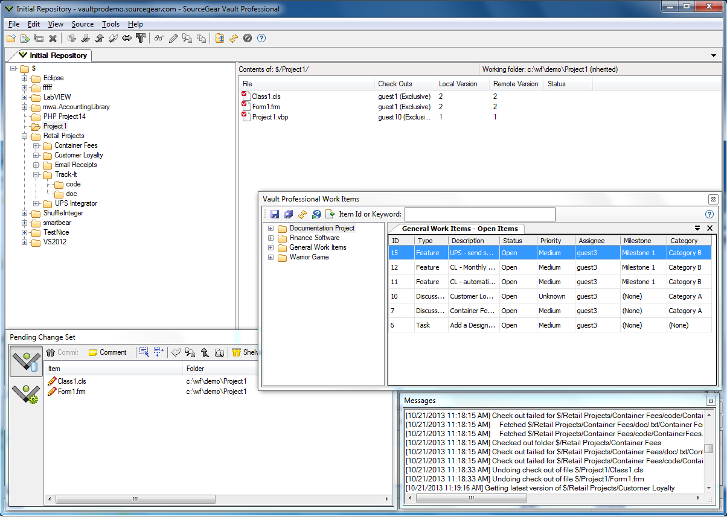The width and height of the screenshot is (727, 517).
Task: Click the orange Refresh toolbar icon
Action: pos(234,39)
